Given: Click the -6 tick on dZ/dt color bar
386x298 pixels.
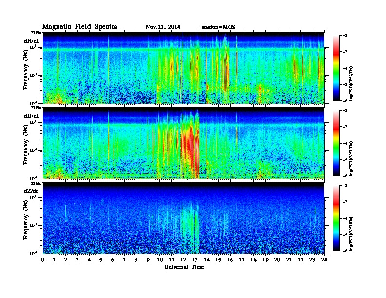Looking at the screenshot, I should click(x=345, y=251).
